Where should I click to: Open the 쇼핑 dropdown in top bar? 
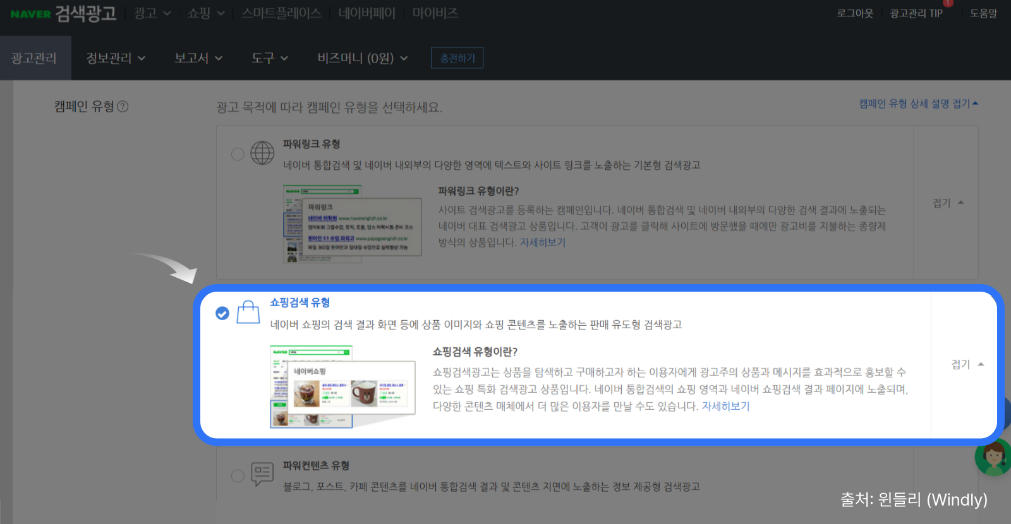[x=206, y=13]
